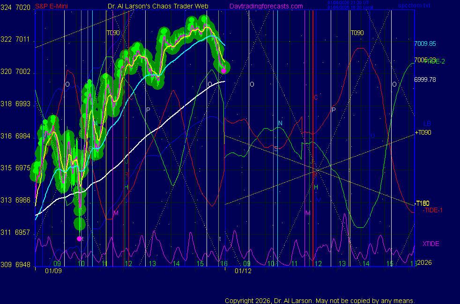Click the blue LB label on right

click(x=427, y=124)
